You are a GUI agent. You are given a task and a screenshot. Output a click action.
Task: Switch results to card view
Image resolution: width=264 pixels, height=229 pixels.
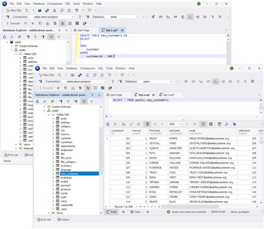pos(211,124)
